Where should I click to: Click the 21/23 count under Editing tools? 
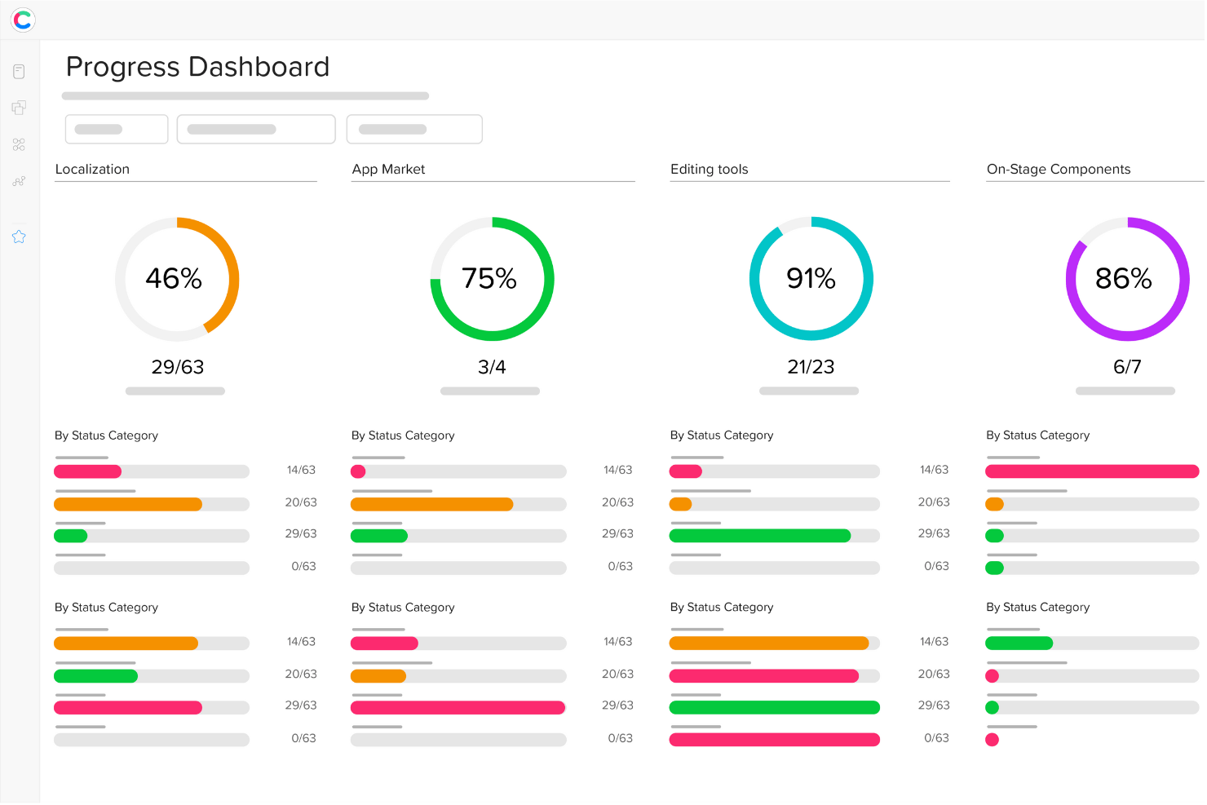(811, 367)
